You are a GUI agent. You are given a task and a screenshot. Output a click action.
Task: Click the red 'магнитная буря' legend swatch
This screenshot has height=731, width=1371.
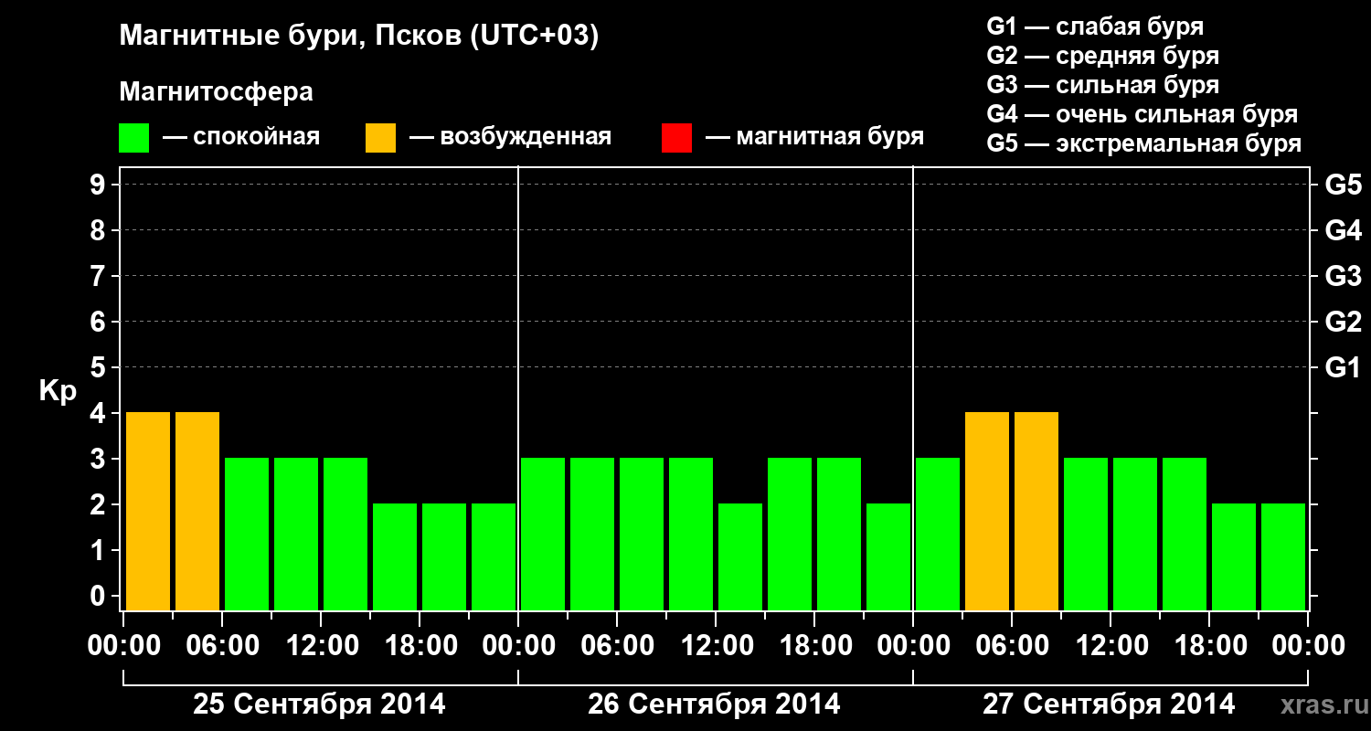(x=676, y=137)
